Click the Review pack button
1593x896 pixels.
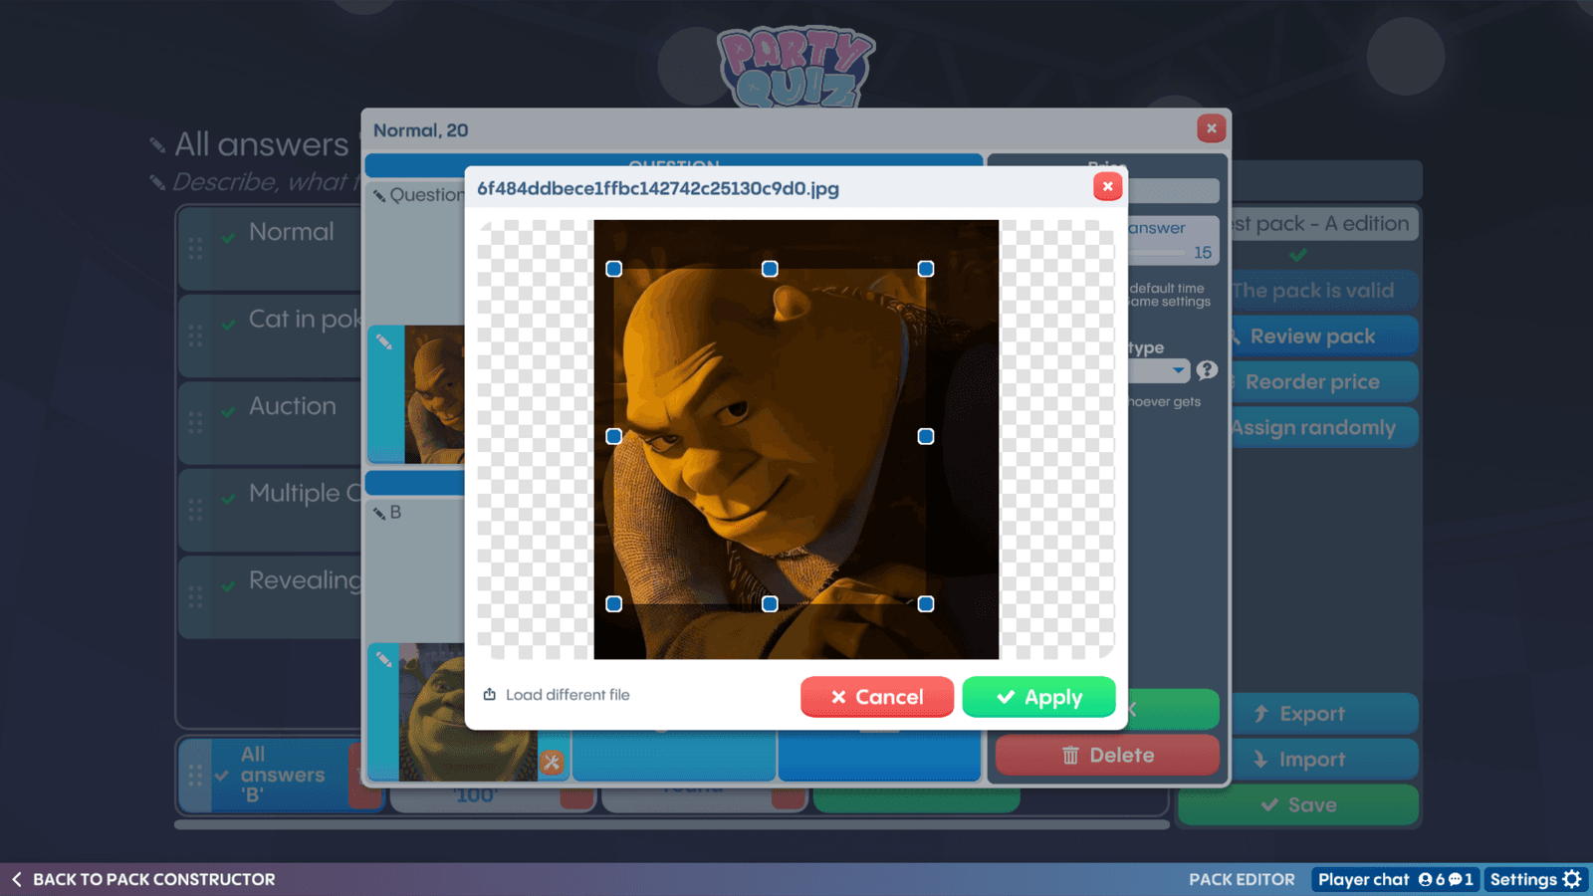1323,336
